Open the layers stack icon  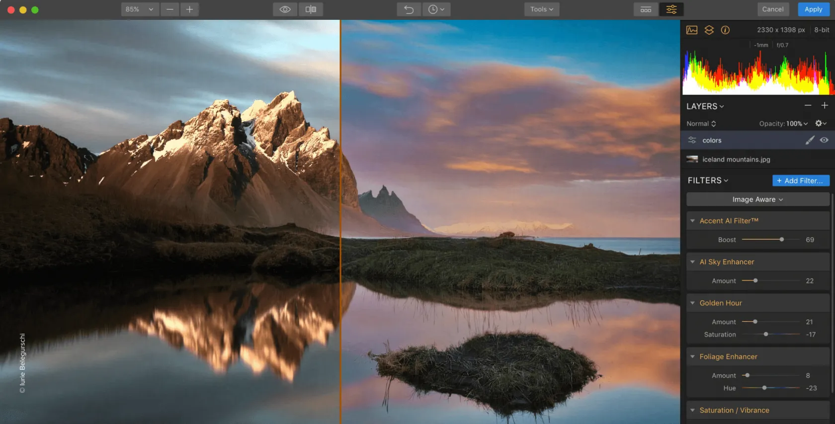pos(709,30)
